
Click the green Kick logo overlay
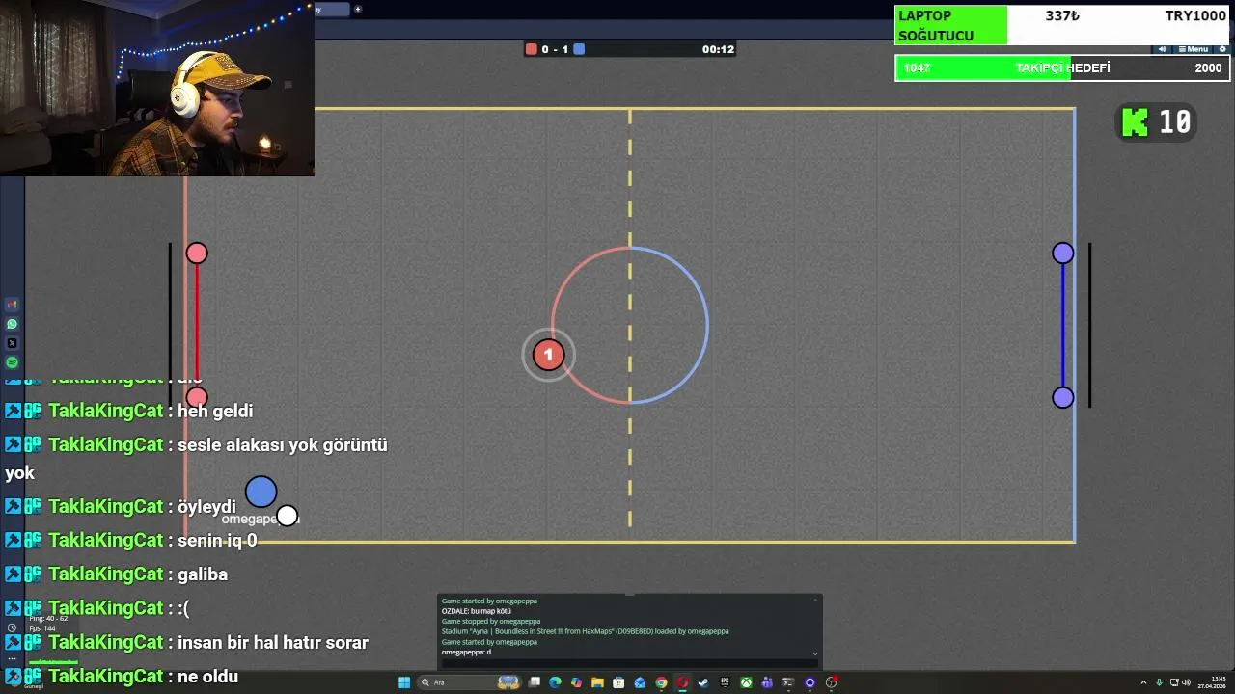tap(1137, 122)
